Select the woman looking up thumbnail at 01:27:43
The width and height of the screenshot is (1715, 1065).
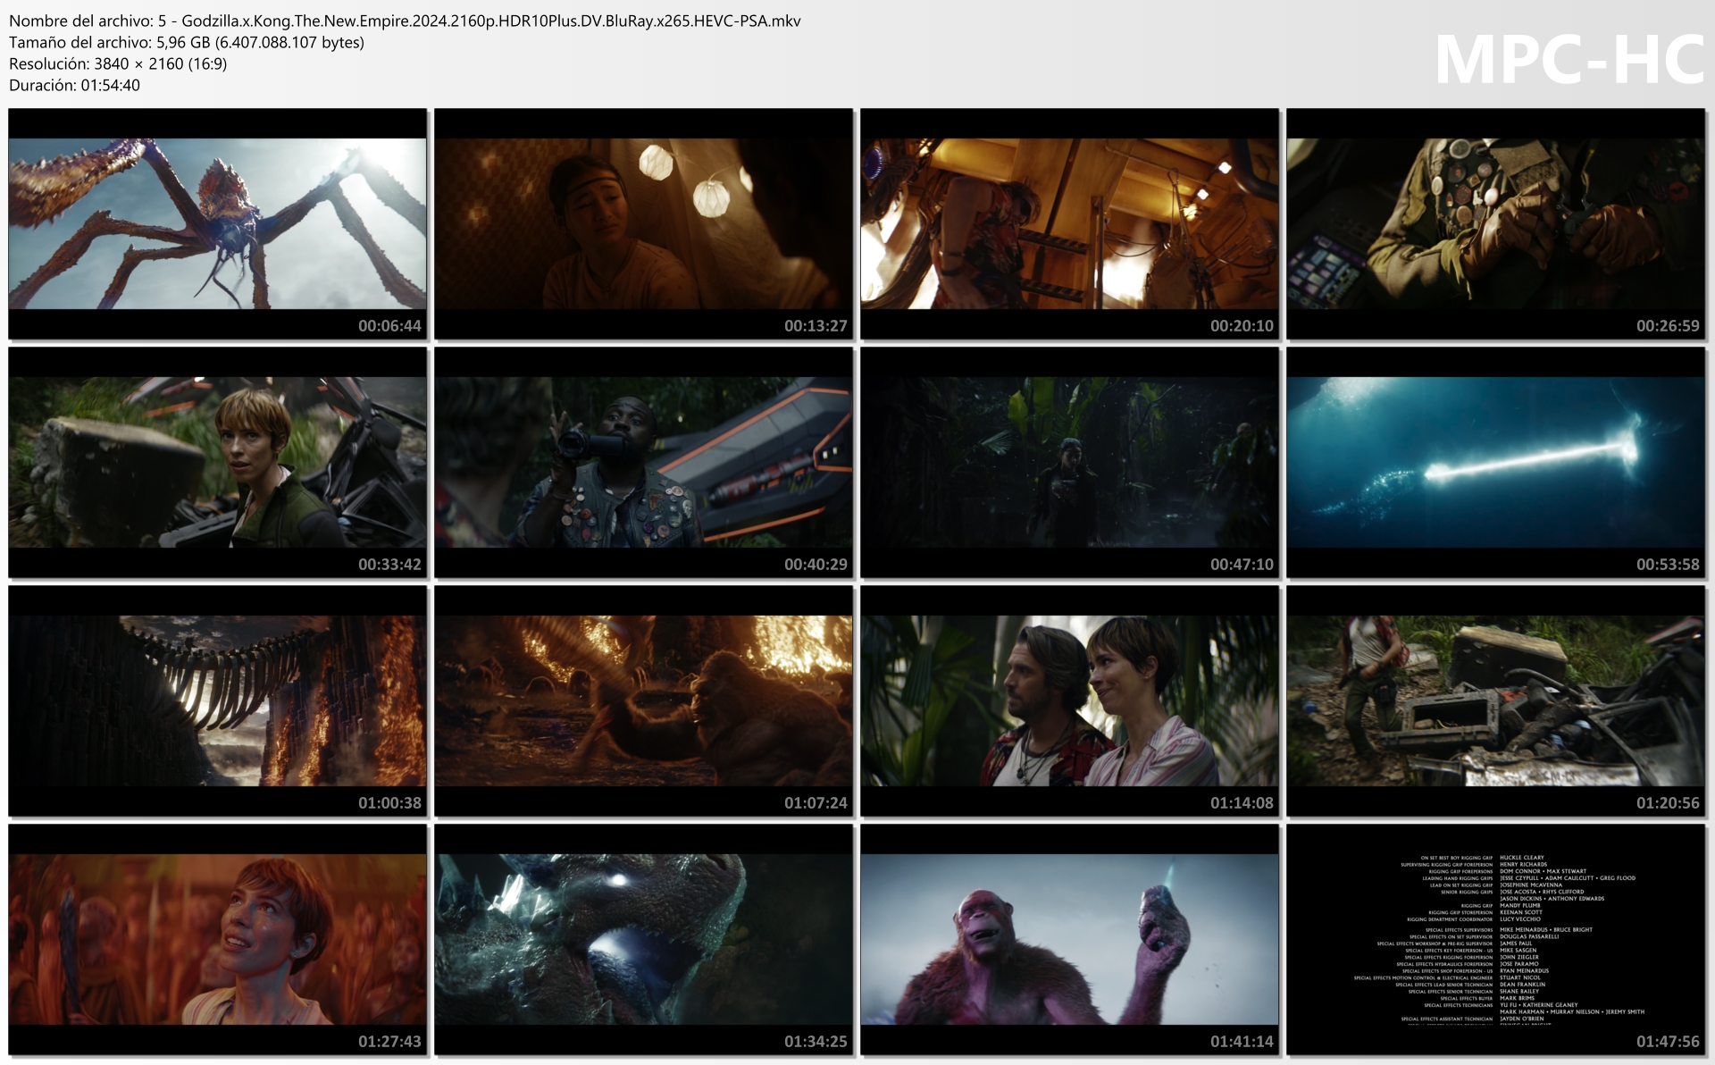pyautogui.click(x=218, y=939)
